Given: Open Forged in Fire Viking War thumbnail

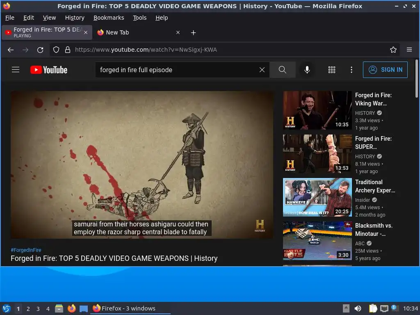Looking at the screenshot, I should coord(317,110).
